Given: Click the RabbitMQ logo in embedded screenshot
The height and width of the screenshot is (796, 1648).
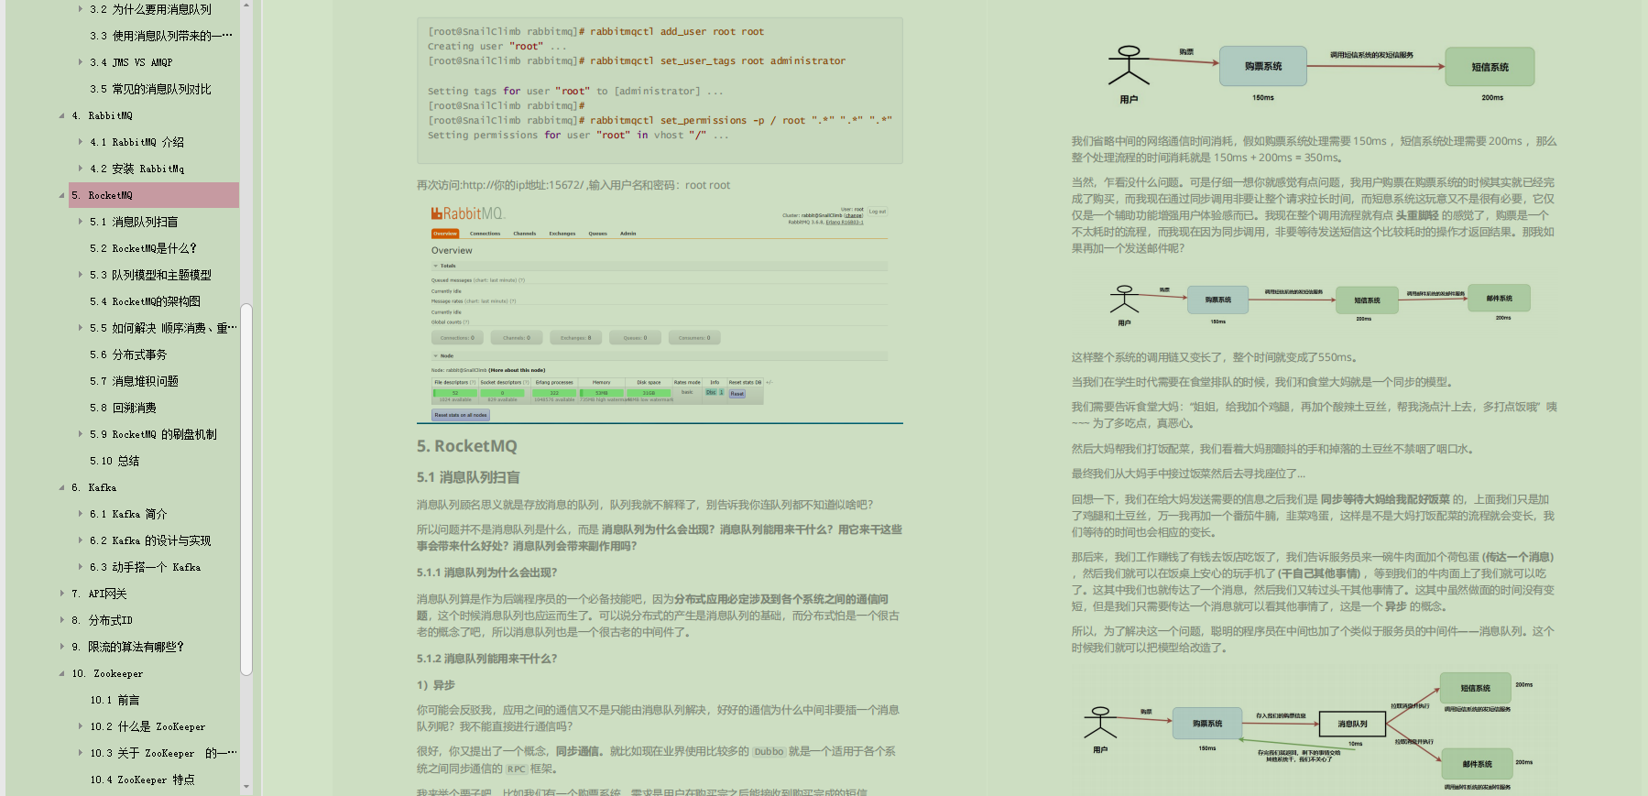Looking at the screenshot, I should (467, 213).
